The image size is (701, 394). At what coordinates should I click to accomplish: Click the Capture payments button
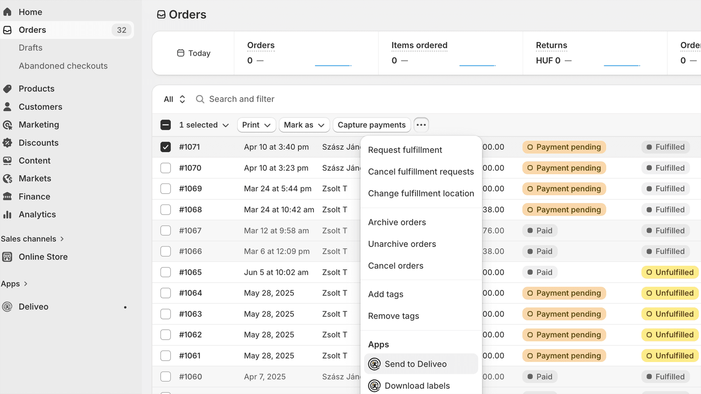click(372, 125)
